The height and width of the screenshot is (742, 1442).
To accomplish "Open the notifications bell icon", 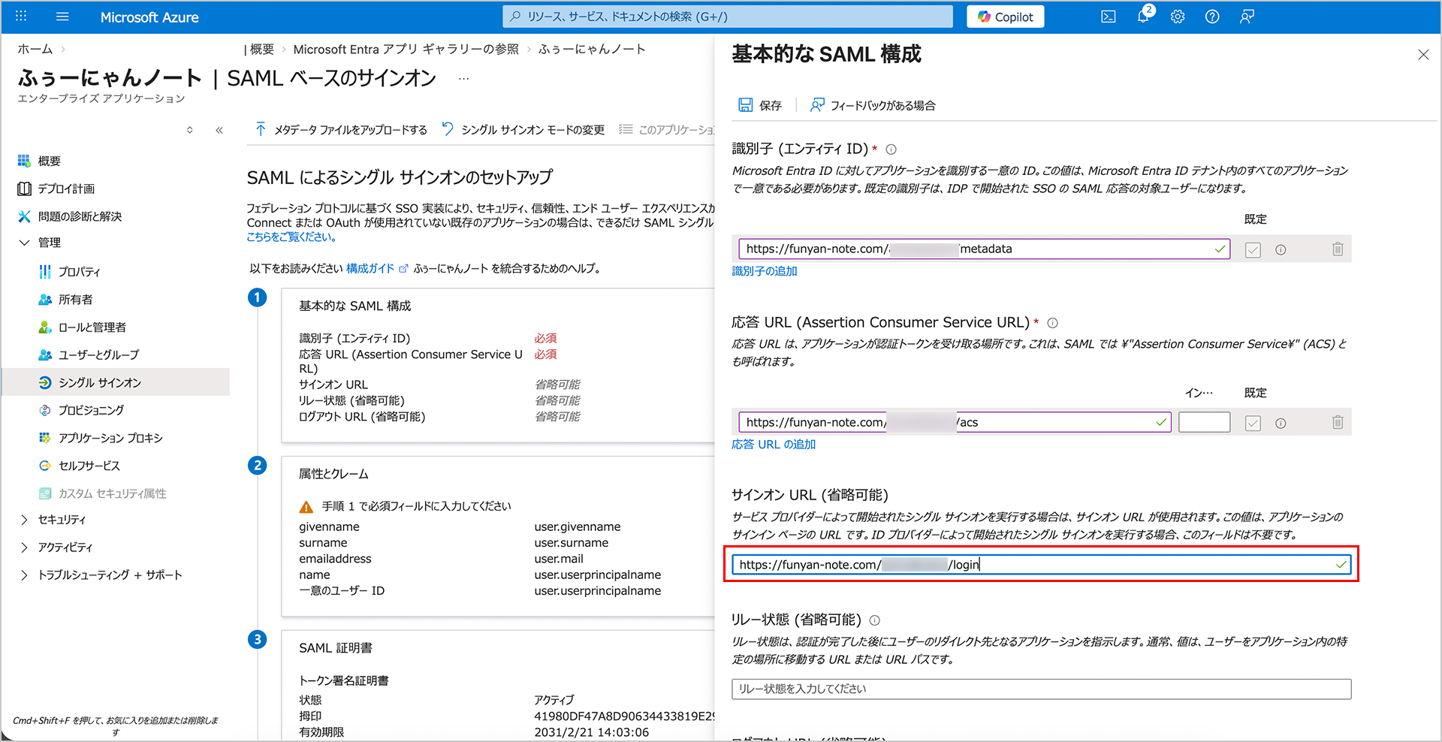I will [1143, 17].
